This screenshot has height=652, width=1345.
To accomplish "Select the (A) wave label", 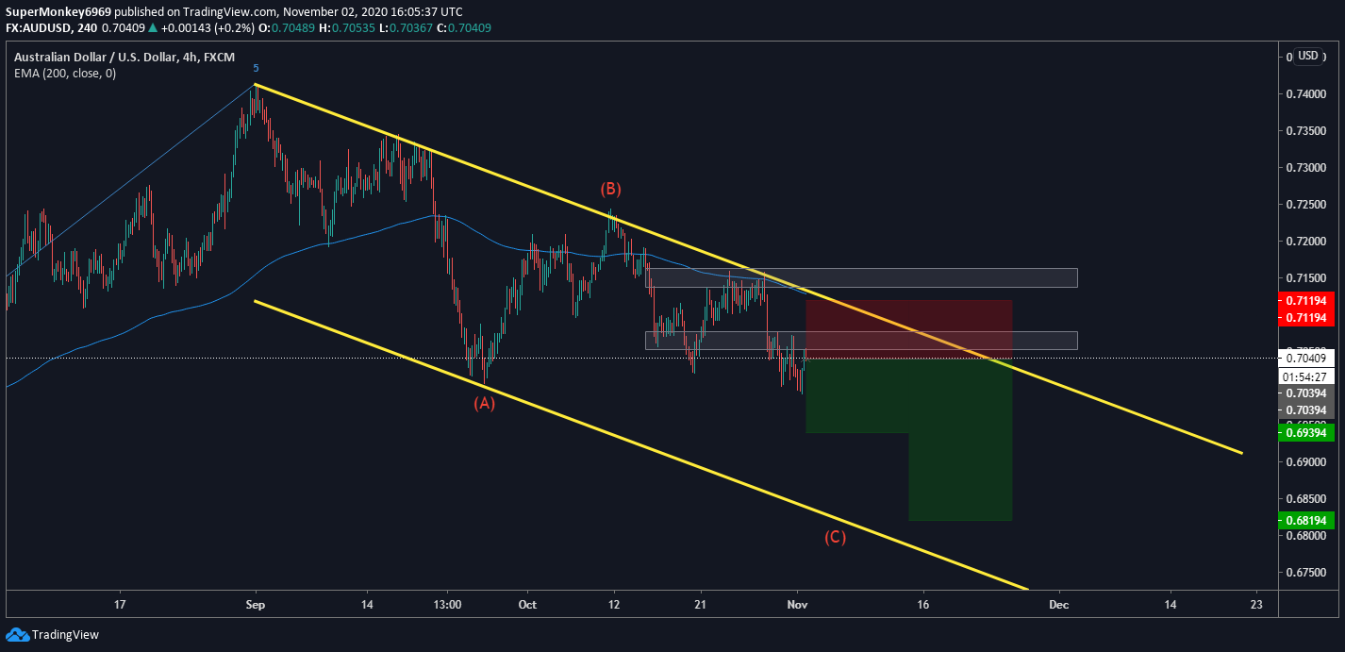I will (x=484, y=403).
